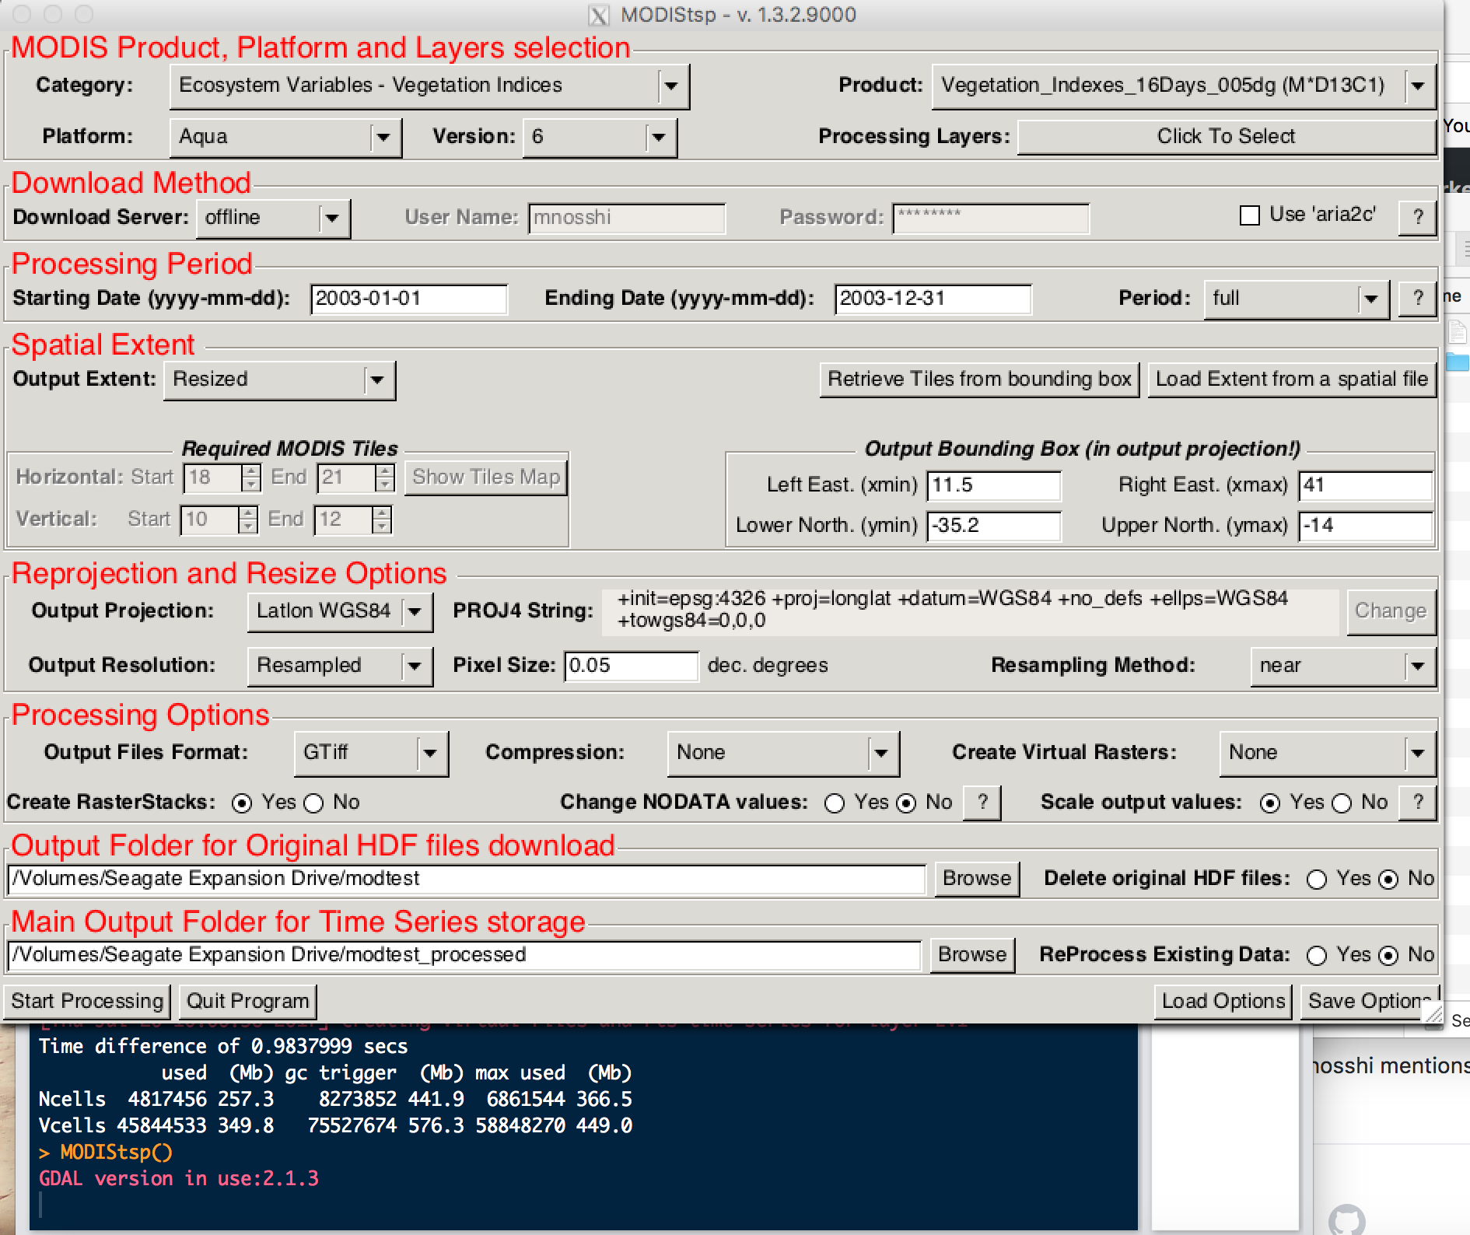Image resolution: width=1470 pixels, height=1235 pixels.
Task: Open help beside the Period selector
Action: [1417, 298]
